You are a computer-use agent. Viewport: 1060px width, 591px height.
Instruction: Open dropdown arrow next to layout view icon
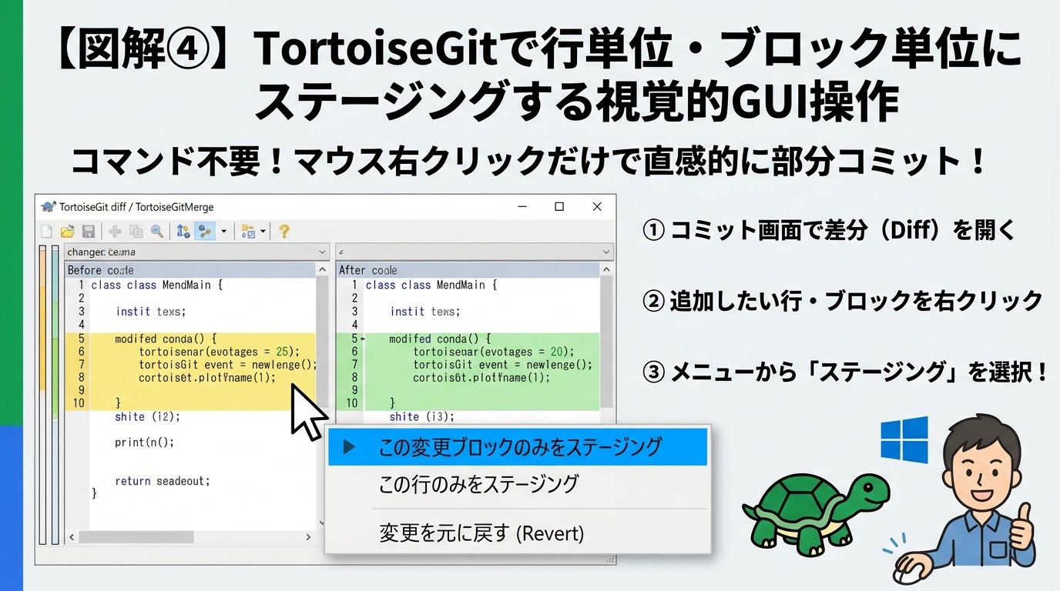pyautogui.click(x=263, y=231)
